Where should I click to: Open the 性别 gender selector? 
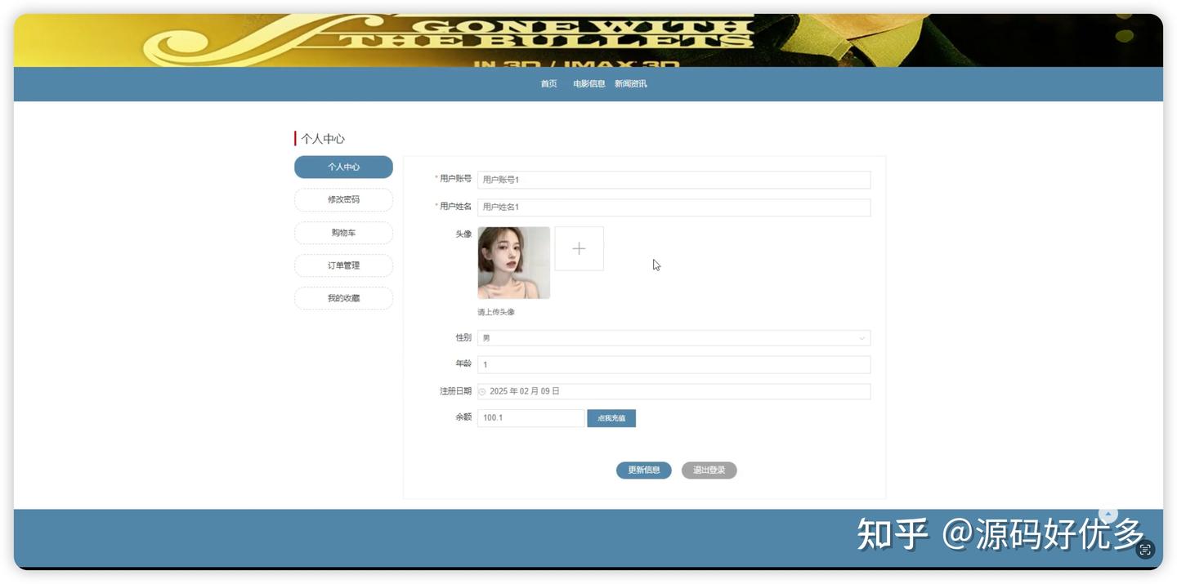click(x=674, y=337)
